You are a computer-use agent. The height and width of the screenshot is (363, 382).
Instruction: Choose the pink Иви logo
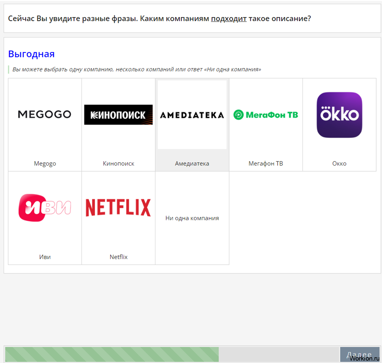click(45, 208)
